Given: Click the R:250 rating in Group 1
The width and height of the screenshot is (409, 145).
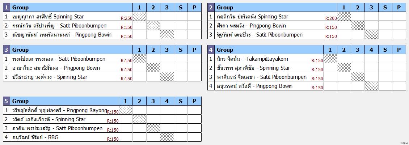Looking at the screenshot, I should [127, 18].
